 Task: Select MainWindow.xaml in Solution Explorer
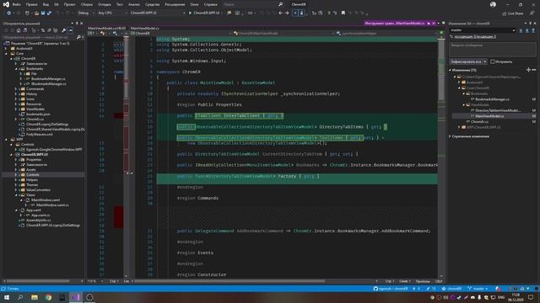coord(46,200)
